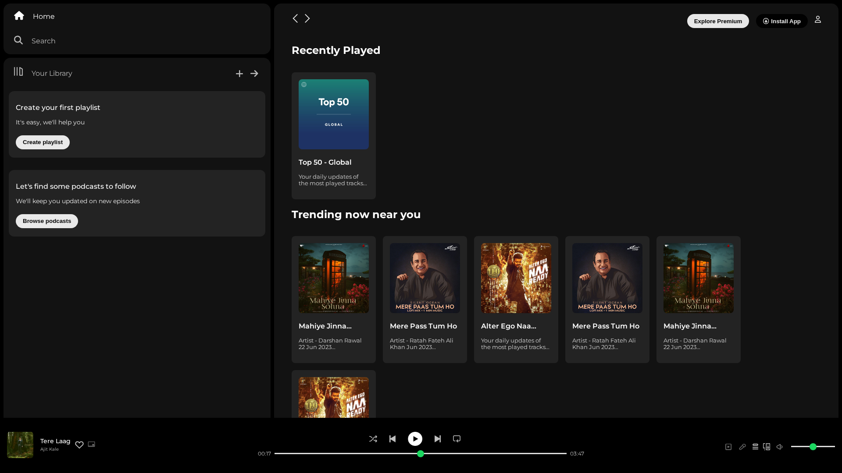Open Tere Laag now playing cover art
842x473 pixels.
coord(20,445)
